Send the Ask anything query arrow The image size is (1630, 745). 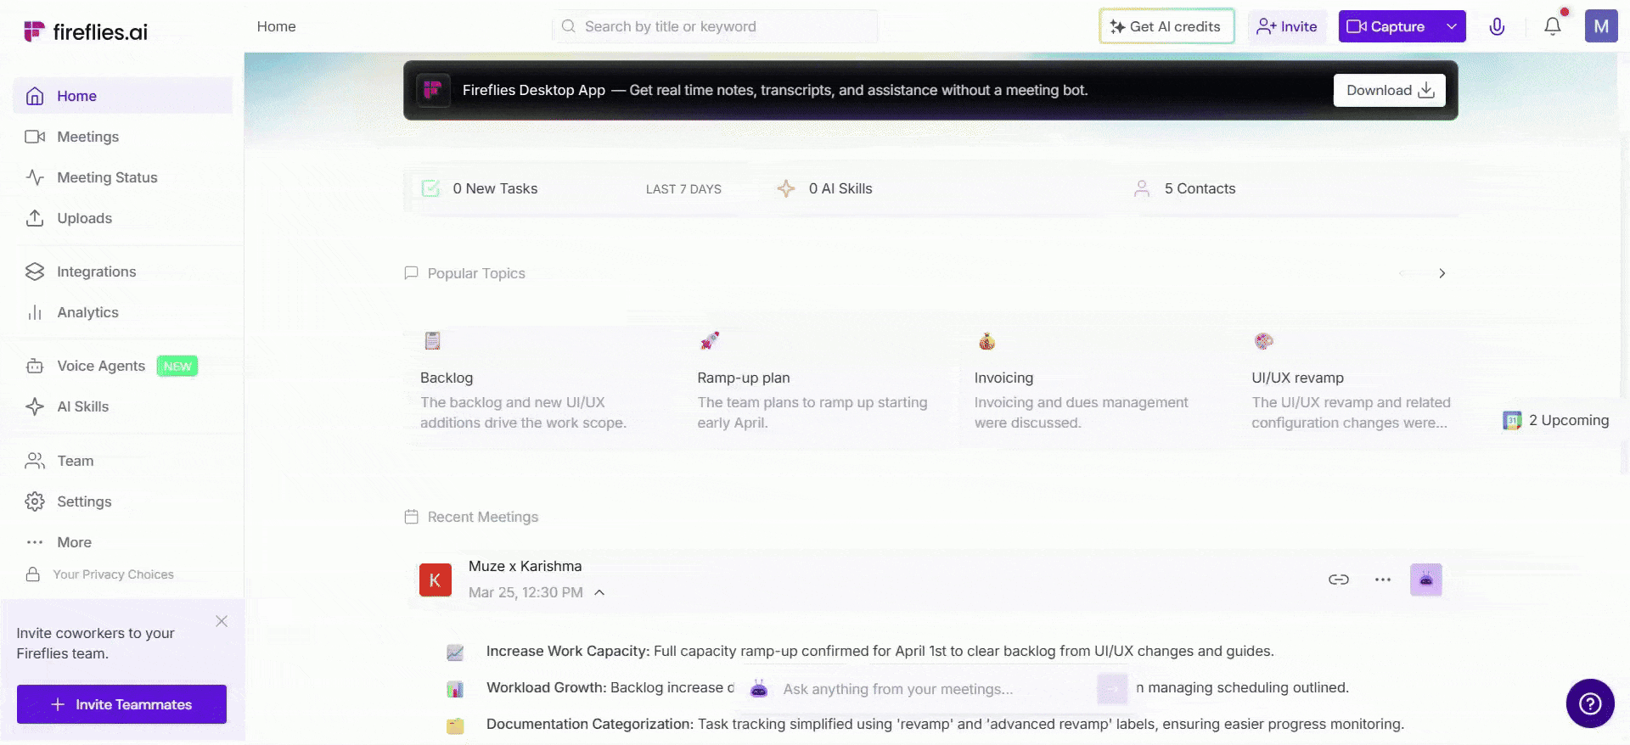tap(1112, 689)
